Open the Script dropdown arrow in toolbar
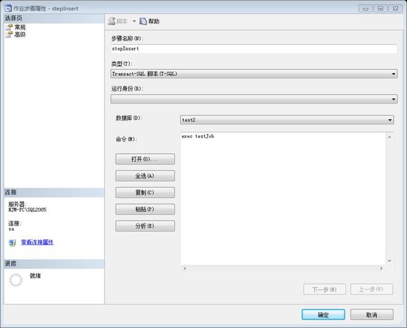Screen dimensions: 407x328 point(134,21)
